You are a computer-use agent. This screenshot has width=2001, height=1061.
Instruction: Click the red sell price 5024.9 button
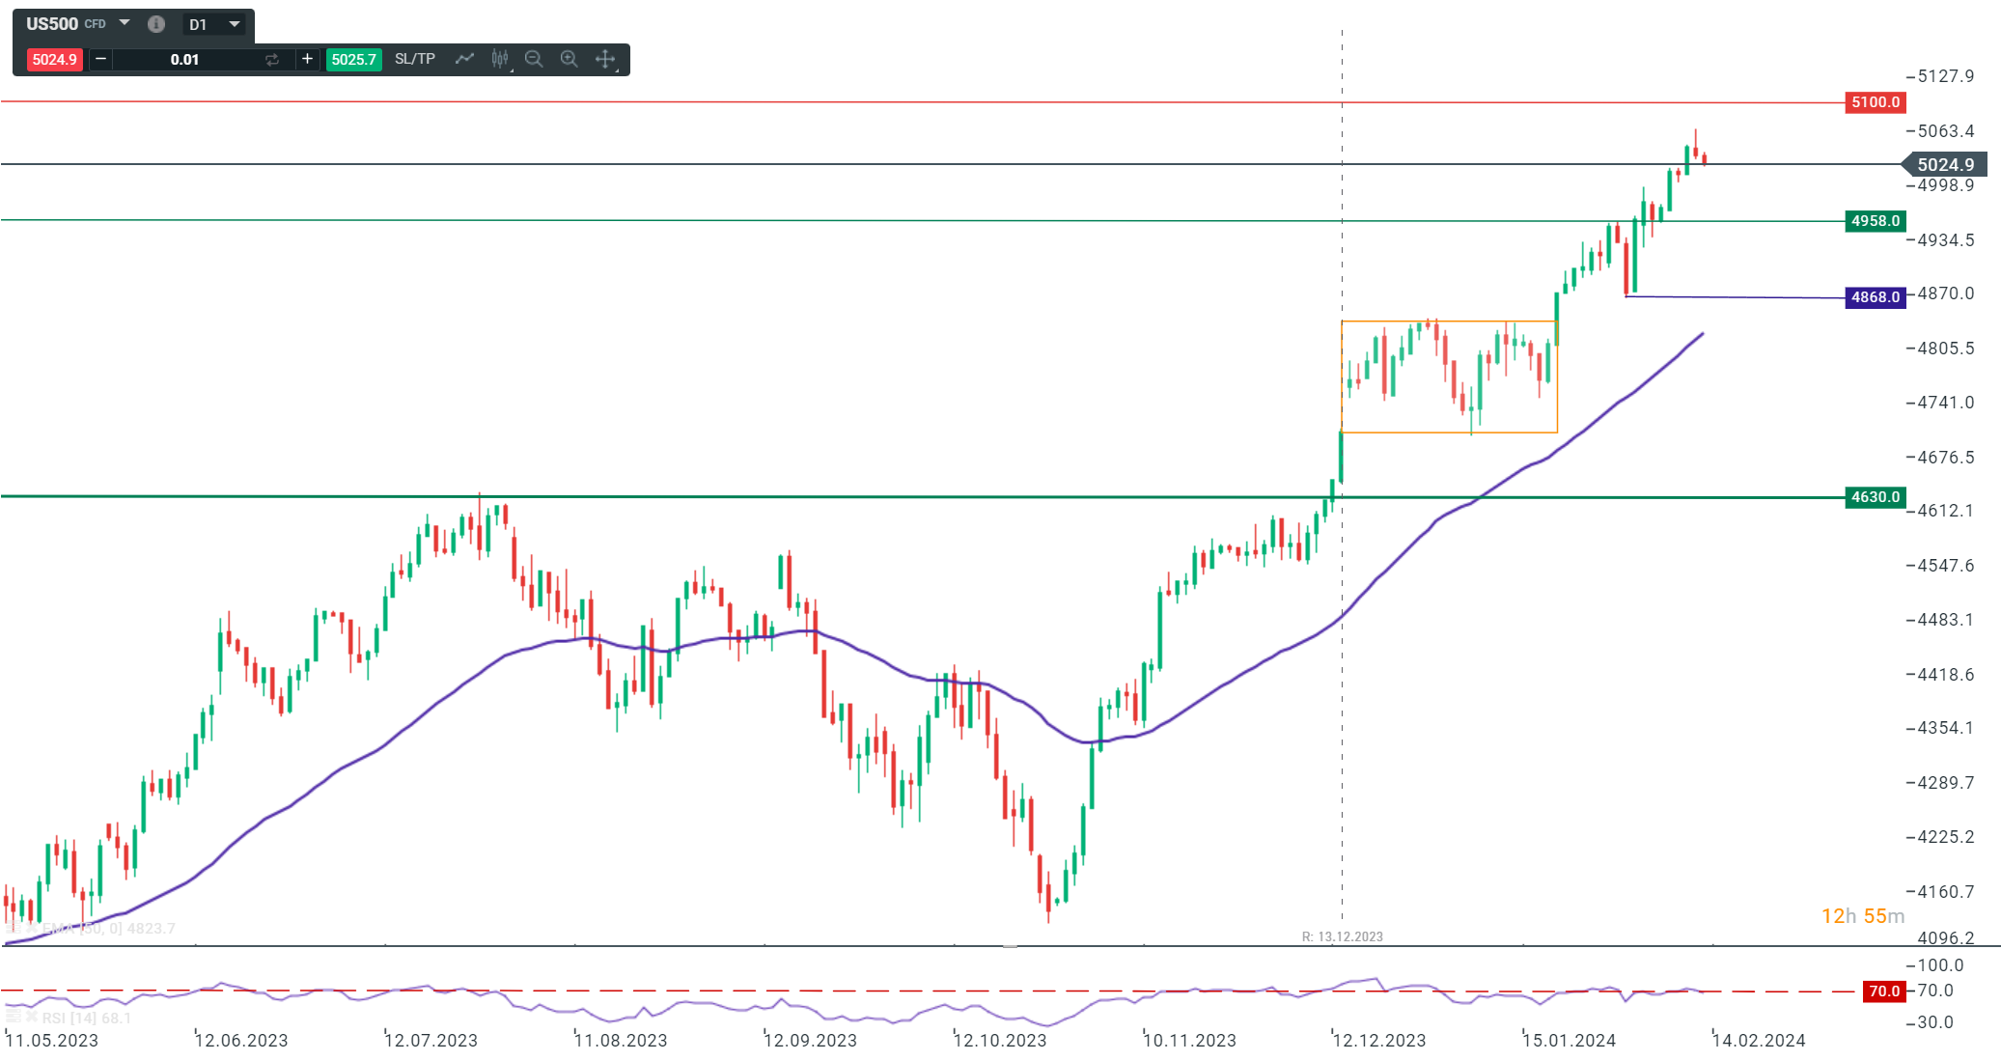(56, 59)
